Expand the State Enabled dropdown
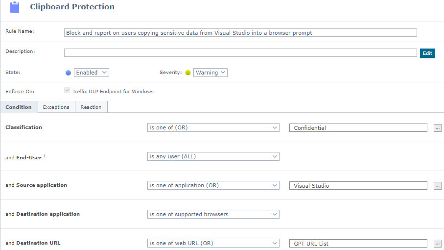This screenshot has height=250, width=444. pos(91,73)
